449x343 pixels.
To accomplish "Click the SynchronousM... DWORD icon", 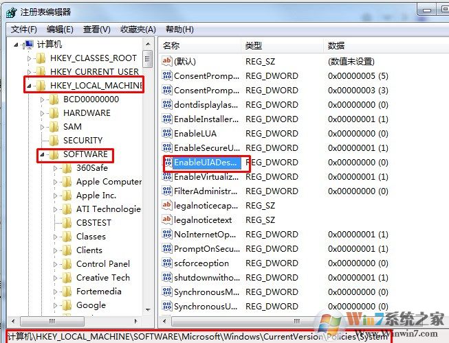I will 167,292.
